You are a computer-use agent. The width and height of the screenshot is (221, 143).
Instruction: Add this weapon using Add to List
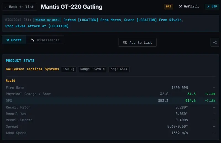coord(137,42)
